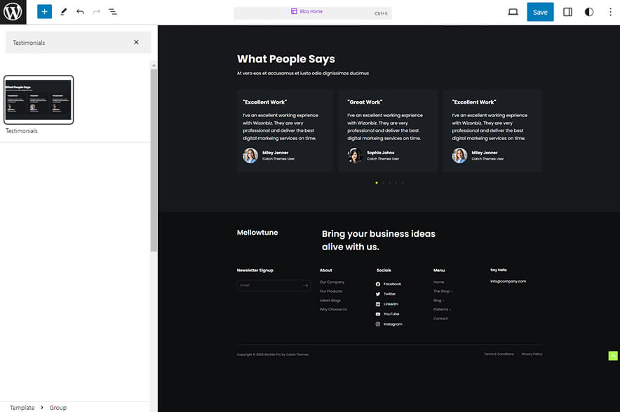Open the block inserter
The image size is (620, 412).
click(43, 11)
